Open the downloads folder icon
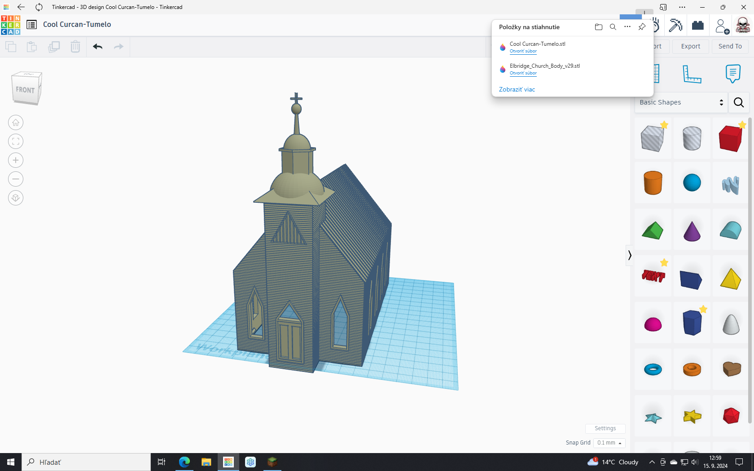 click(x=598, y=27)
